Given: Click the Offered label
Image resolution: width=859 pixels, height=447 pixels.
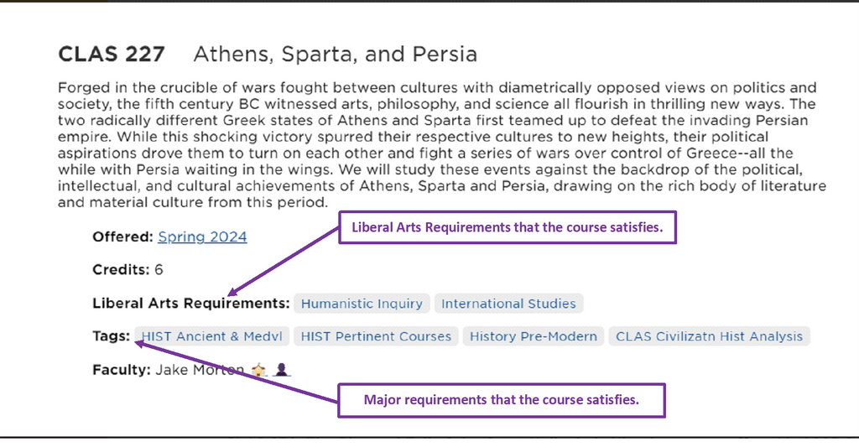Looking at the screenshot, I should click(122, 236).
